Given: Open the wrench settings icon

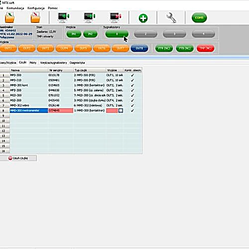Looking at the screenshot, I should pyautogui.click(x=171, y=18).
